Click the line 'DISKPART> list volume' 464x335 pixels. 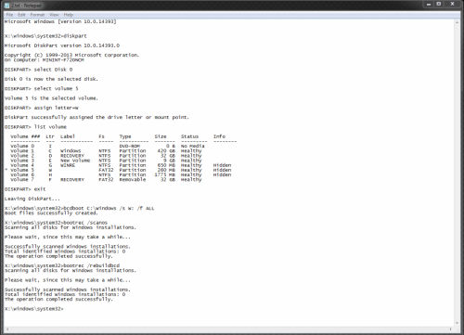click(35, 127)
